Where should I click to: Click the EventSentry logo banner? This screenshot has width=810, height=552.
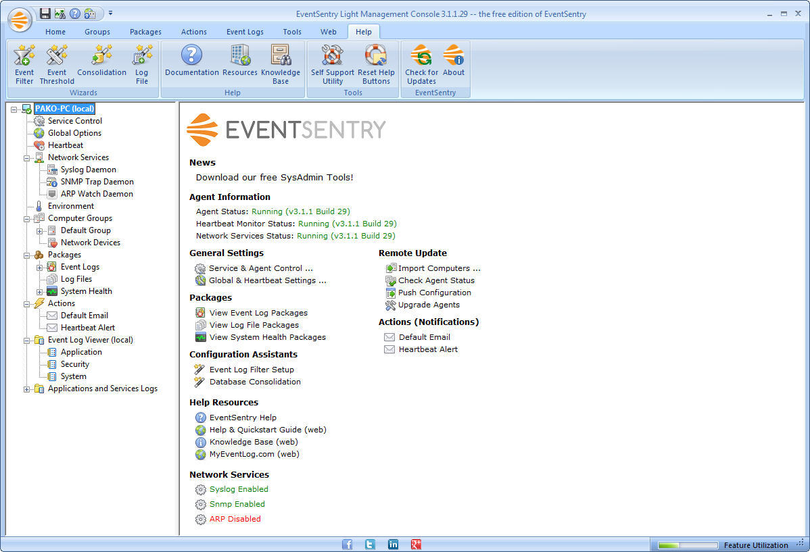click(x=286, y=130)
